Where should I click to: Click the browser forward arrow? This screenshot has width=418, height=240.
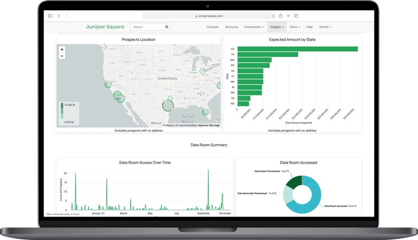tap(66, 16)
